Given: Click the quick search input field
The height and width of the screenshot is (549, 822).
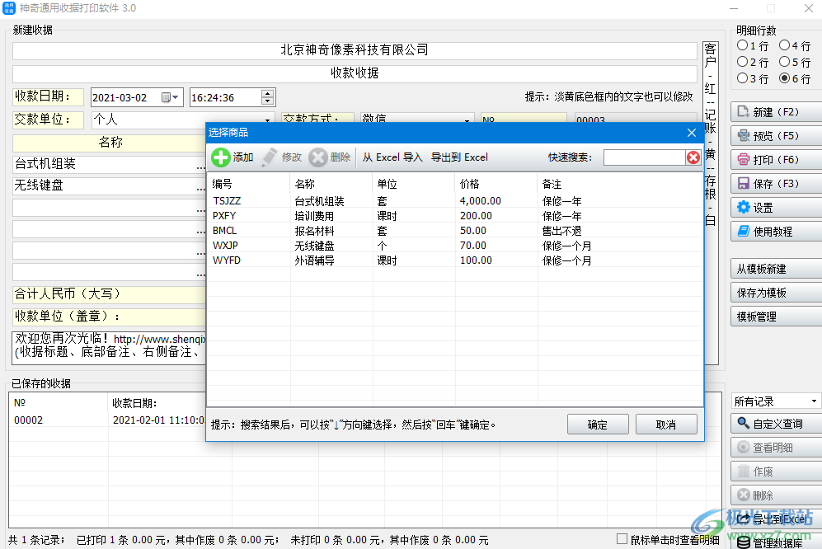Looking at the screenshot, I should 644,157.
